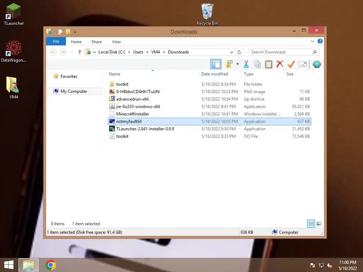Select the toolkit folder row
363x272 pixels.
click(x=210, y=84)
